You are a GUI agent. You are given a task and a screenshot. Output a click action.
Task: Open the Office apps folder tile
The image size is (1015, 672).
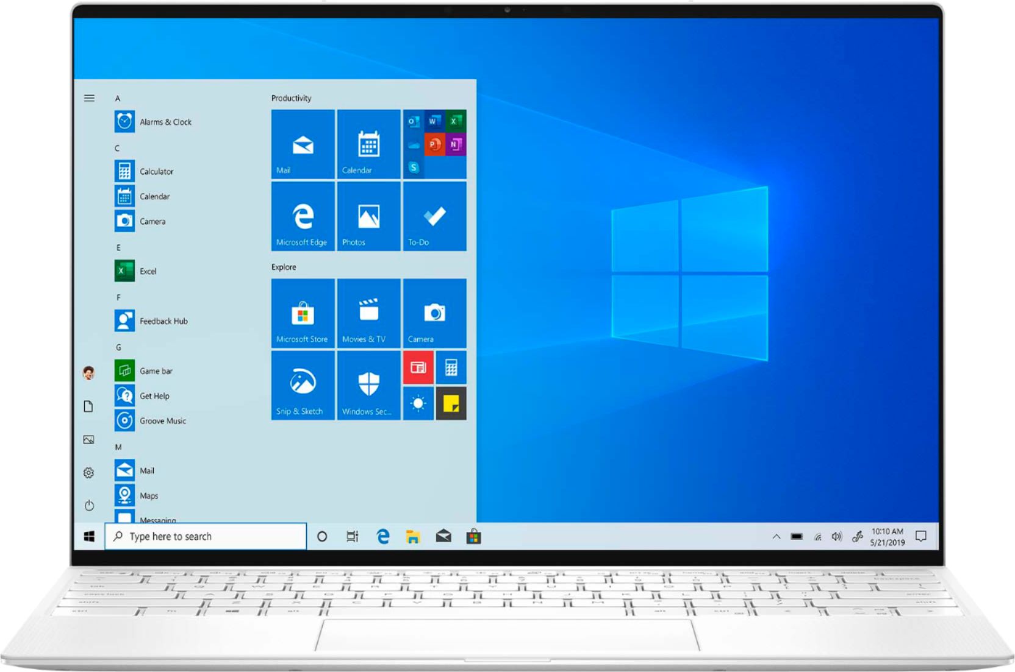(435, 144)
